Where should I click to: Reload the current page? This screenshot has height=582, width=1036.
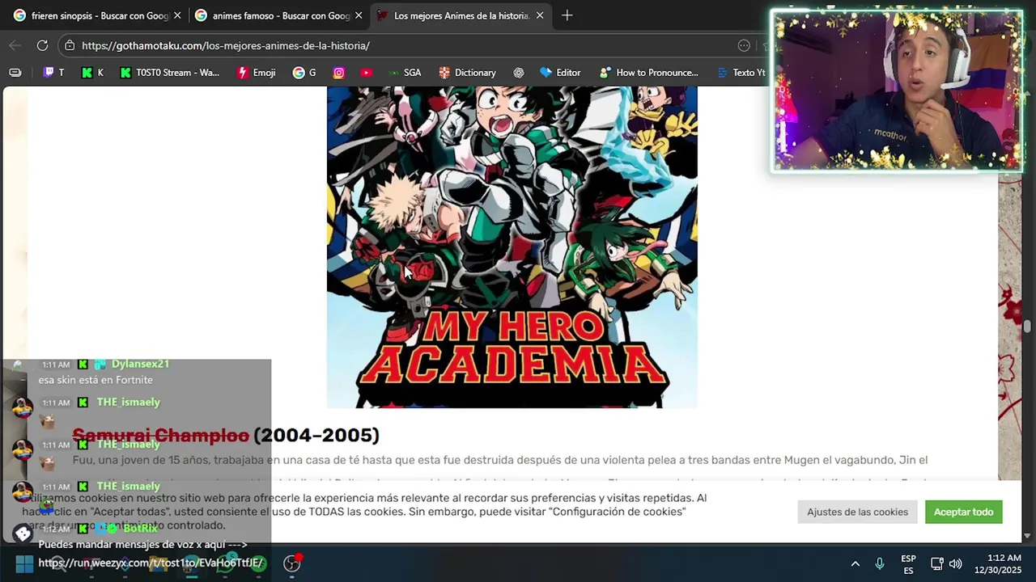(x=42, y=45)
